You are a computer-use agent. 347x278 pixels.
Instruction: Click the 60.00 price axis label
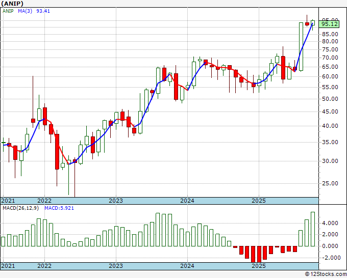[x=330, y=76]
